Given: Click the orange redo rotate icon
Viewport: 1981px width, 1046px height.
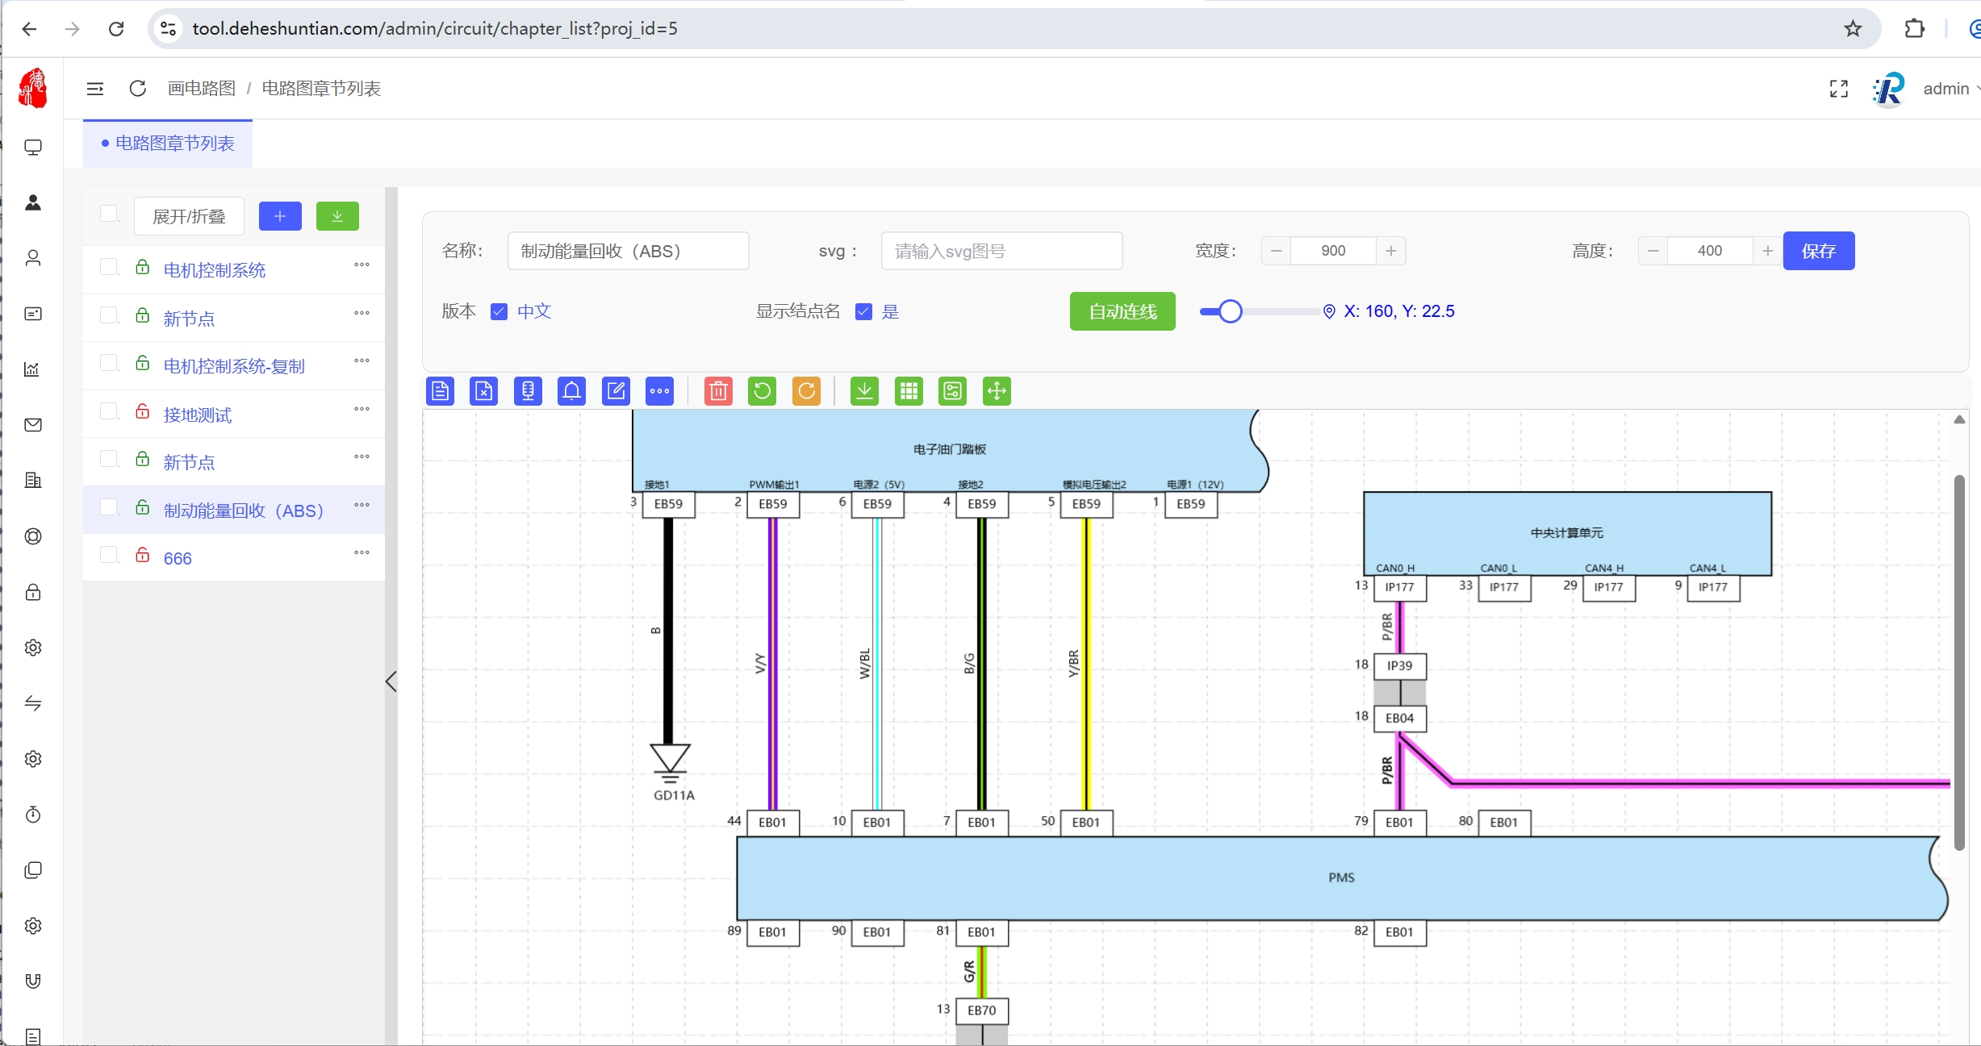Looking at the screenshot, I should click(x=806, y=392).
